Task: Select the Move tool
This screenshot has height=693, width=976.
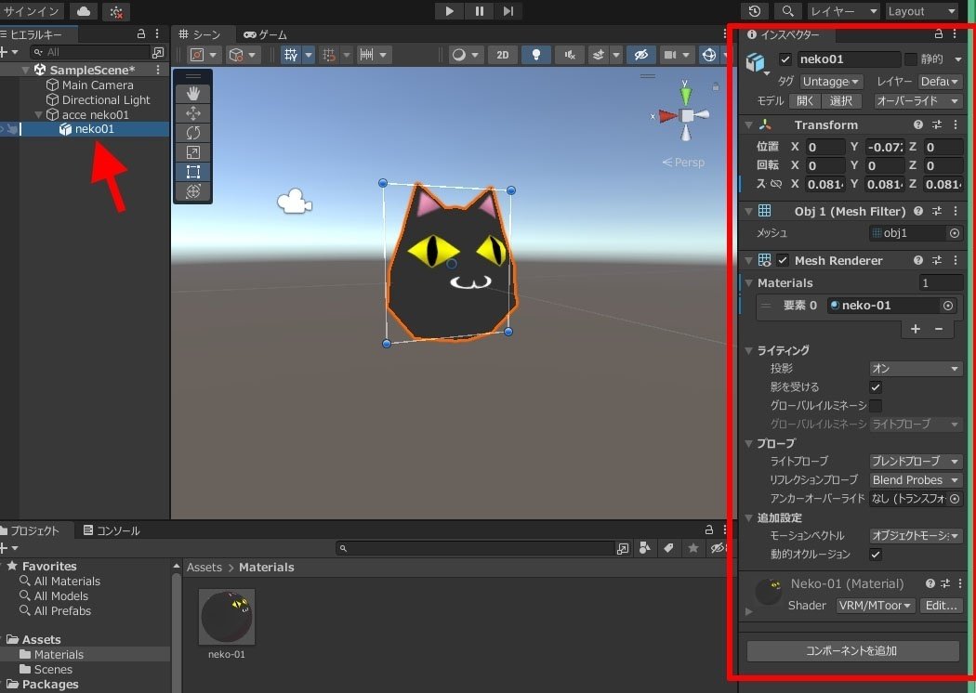Action: click(x=193, y=112)
